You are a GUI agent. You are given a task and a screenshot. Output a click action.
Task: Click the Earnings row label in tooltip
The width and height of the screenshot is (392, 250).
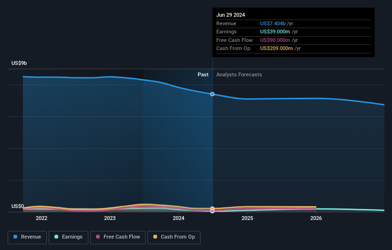226,31
